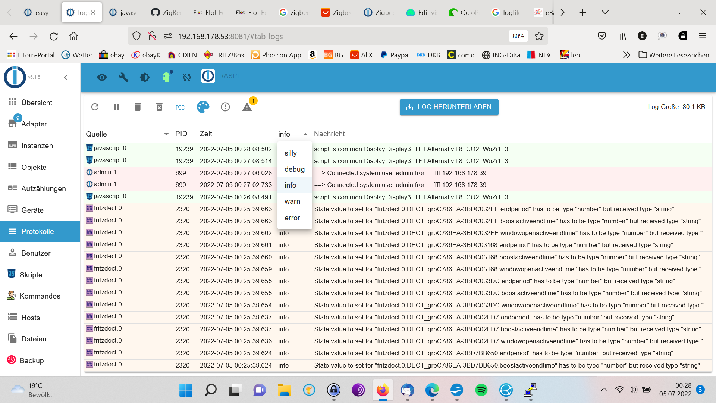Image resolution: width=716 pixels, height=403 pixels.
Task: Open the weather widget showing 19°C
Action: pyautogui.click(x=32, y=390)
